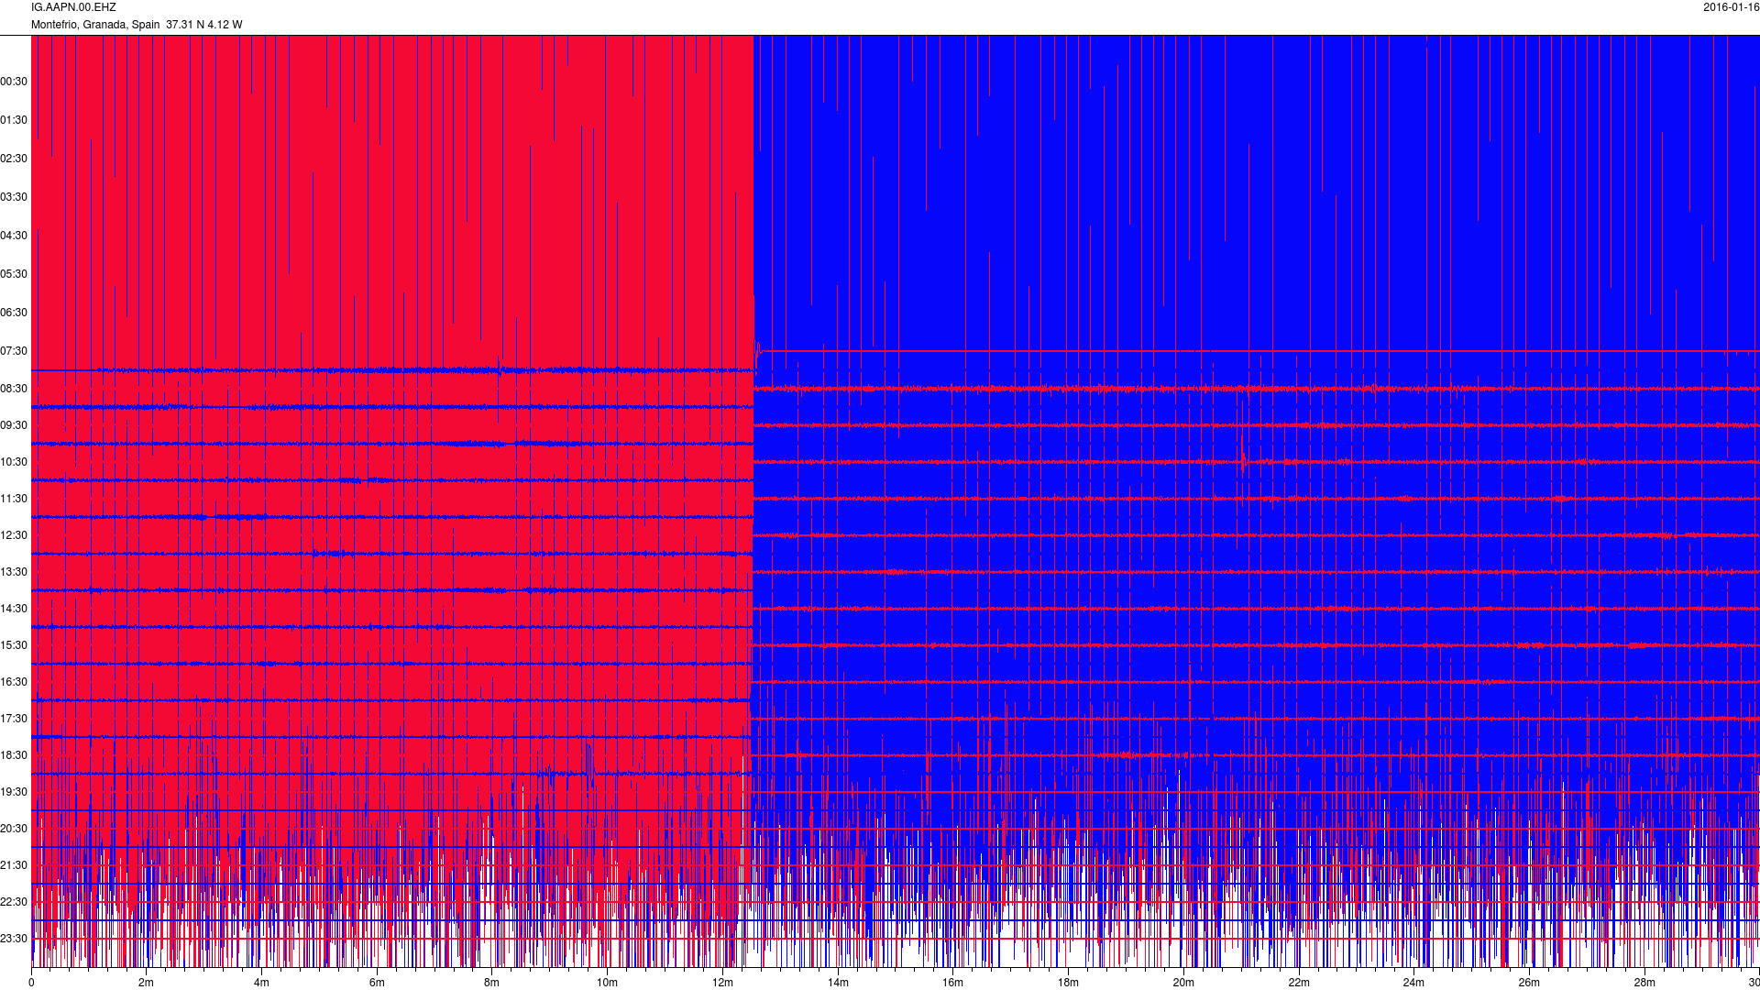Click the 2m minute axis label
The width and height of the screenshot is (1760, 990).
click(147, 983)
